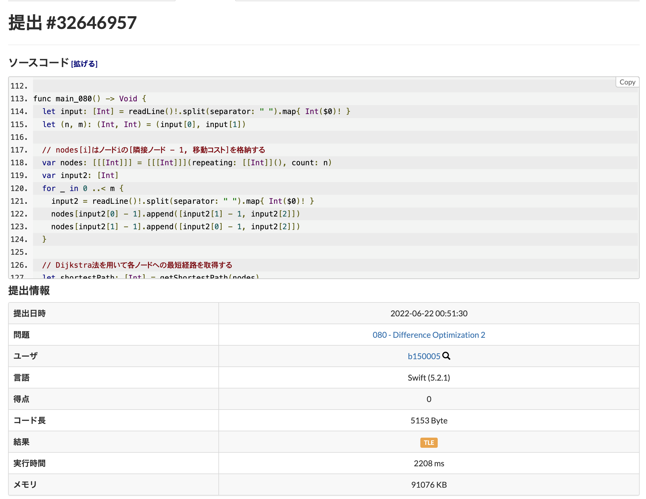646x499 pixels.
Task: Click the orange TLE result badge
Action: click(429, 442)
